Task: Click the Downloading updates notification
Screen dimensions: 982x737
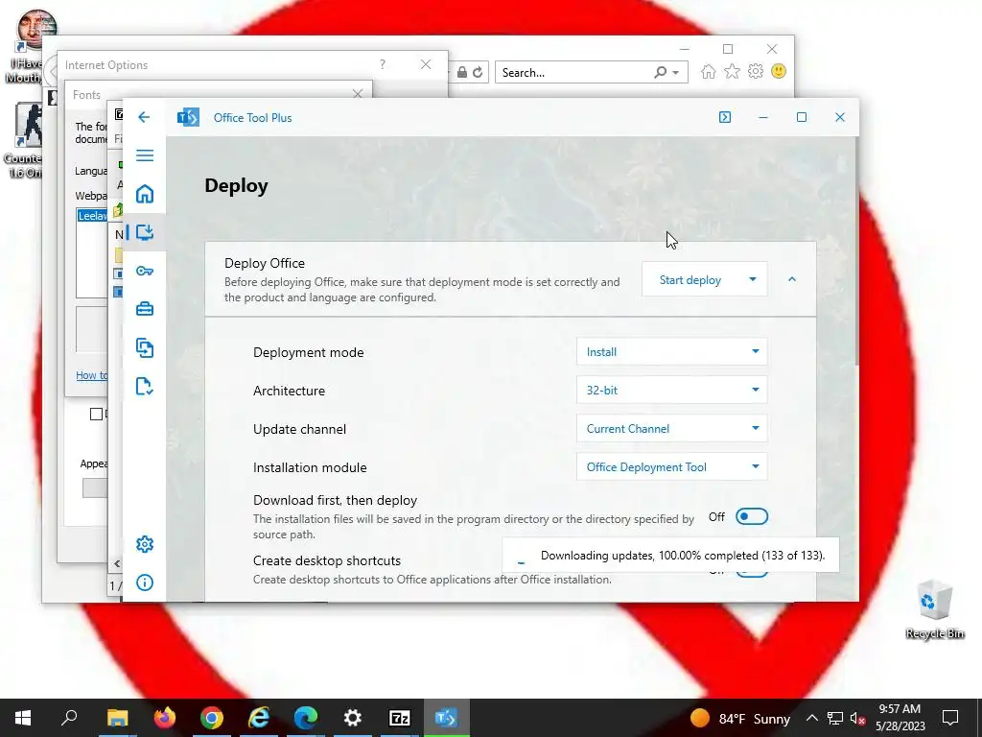Action: tap(670, 556)
